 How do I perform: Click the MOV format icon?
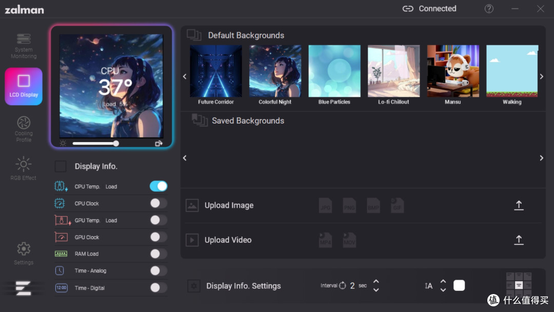349,240
